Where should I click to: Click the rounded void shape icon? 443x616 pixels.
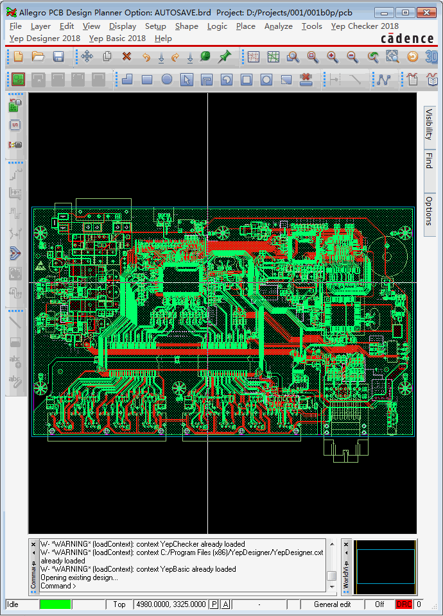[x=227, y=80]
